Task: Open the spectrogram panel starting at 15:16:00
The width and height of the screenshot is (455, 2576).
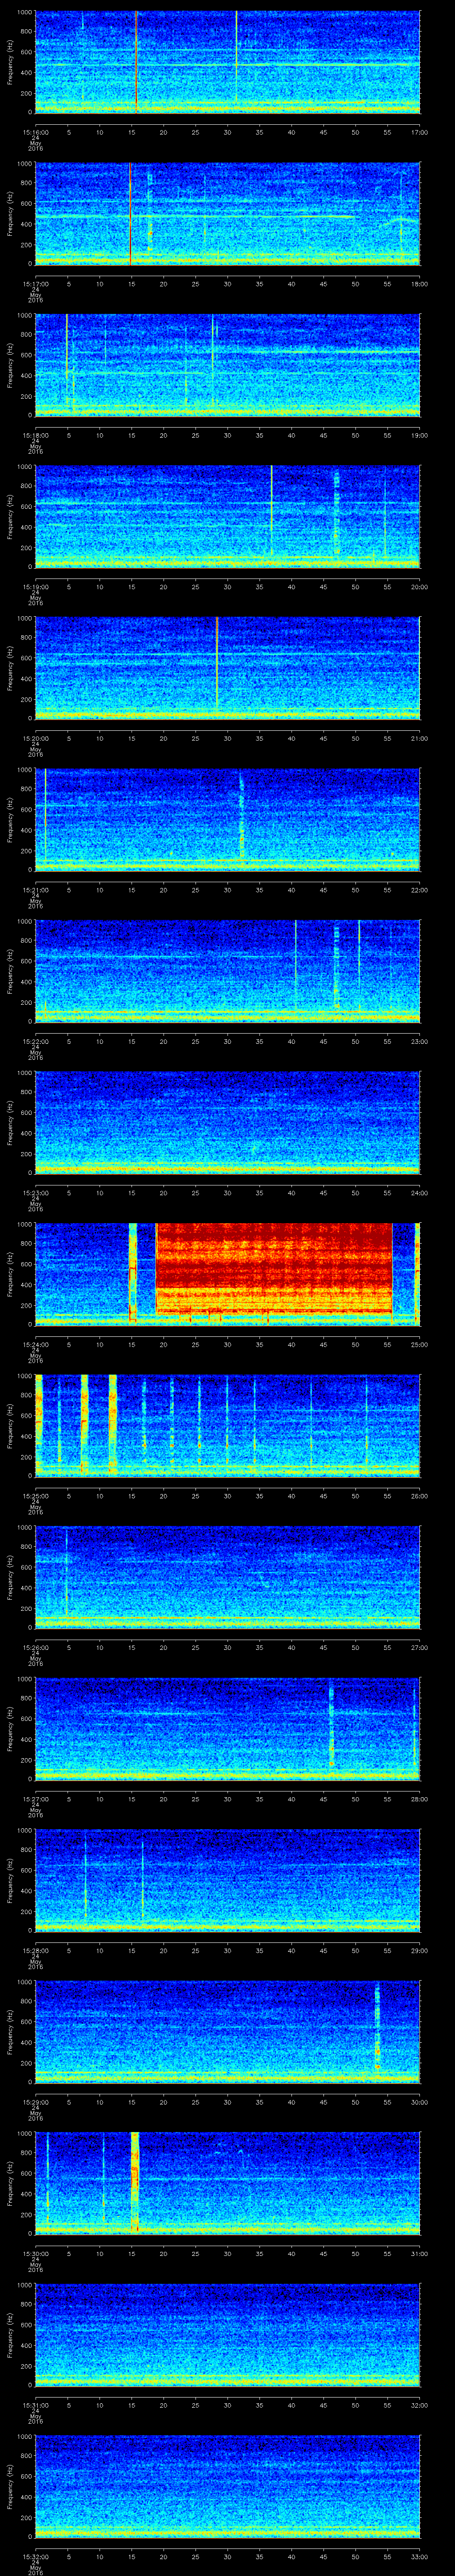Action: [227, 62]
